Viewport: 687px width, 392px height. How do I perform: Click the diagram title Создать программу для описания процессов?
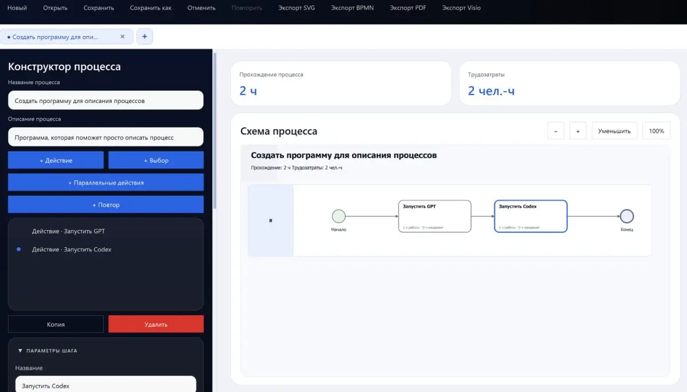[x=343, y=155]
